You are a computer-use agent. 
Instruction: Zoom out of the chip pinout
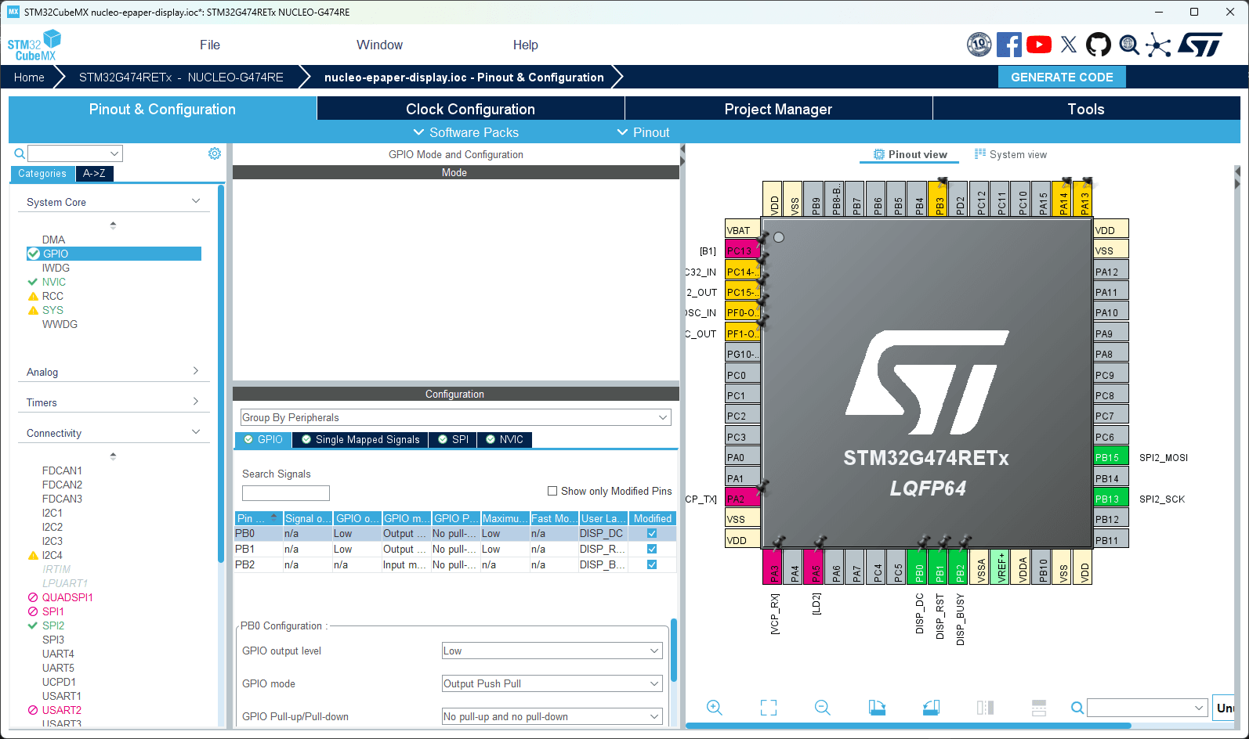(x=822, y=708)
